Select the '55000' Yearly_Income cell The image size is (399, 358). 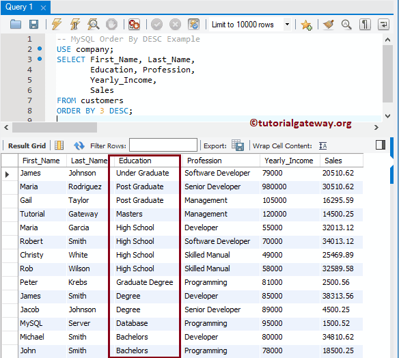click(290, 228)
